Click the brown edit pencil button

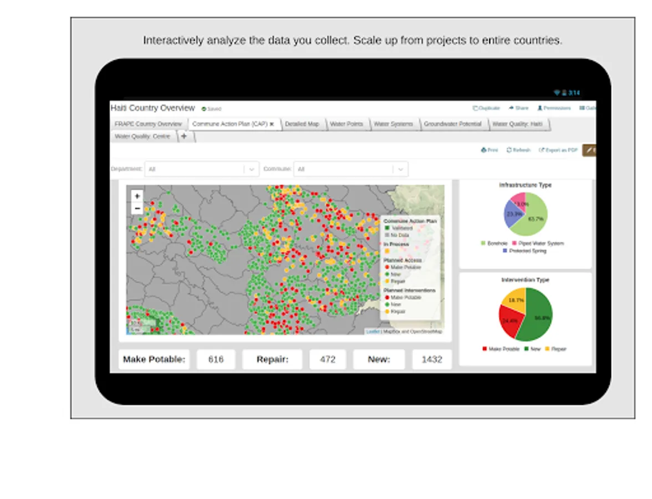(x=589, y=150)
